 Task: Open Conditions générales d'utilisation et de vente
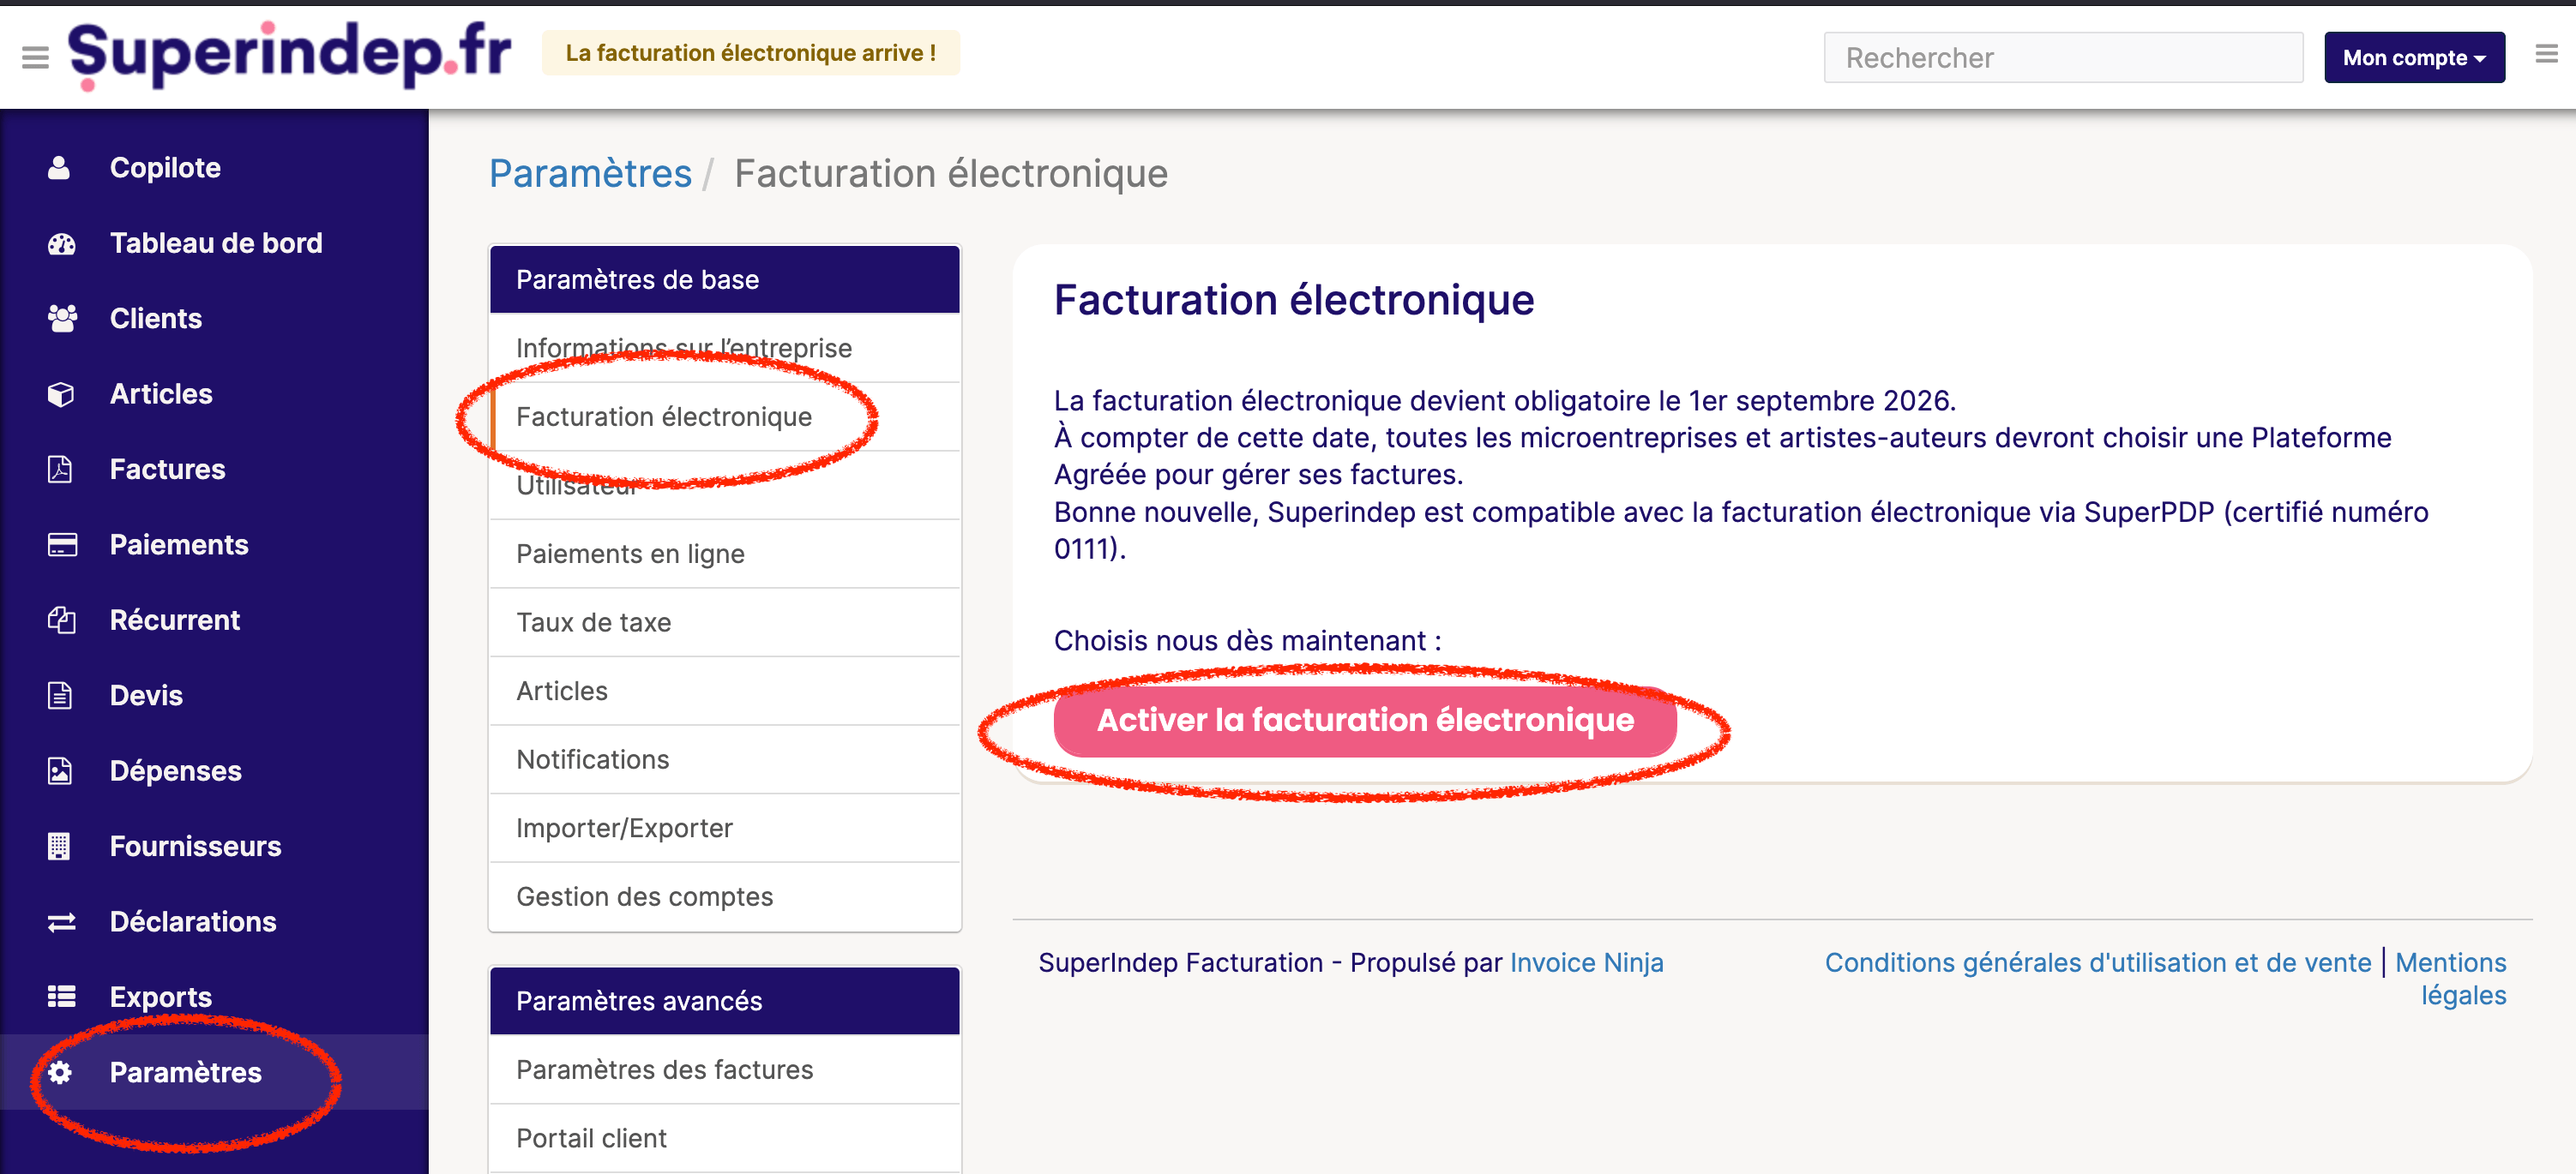click(2098, 962)
